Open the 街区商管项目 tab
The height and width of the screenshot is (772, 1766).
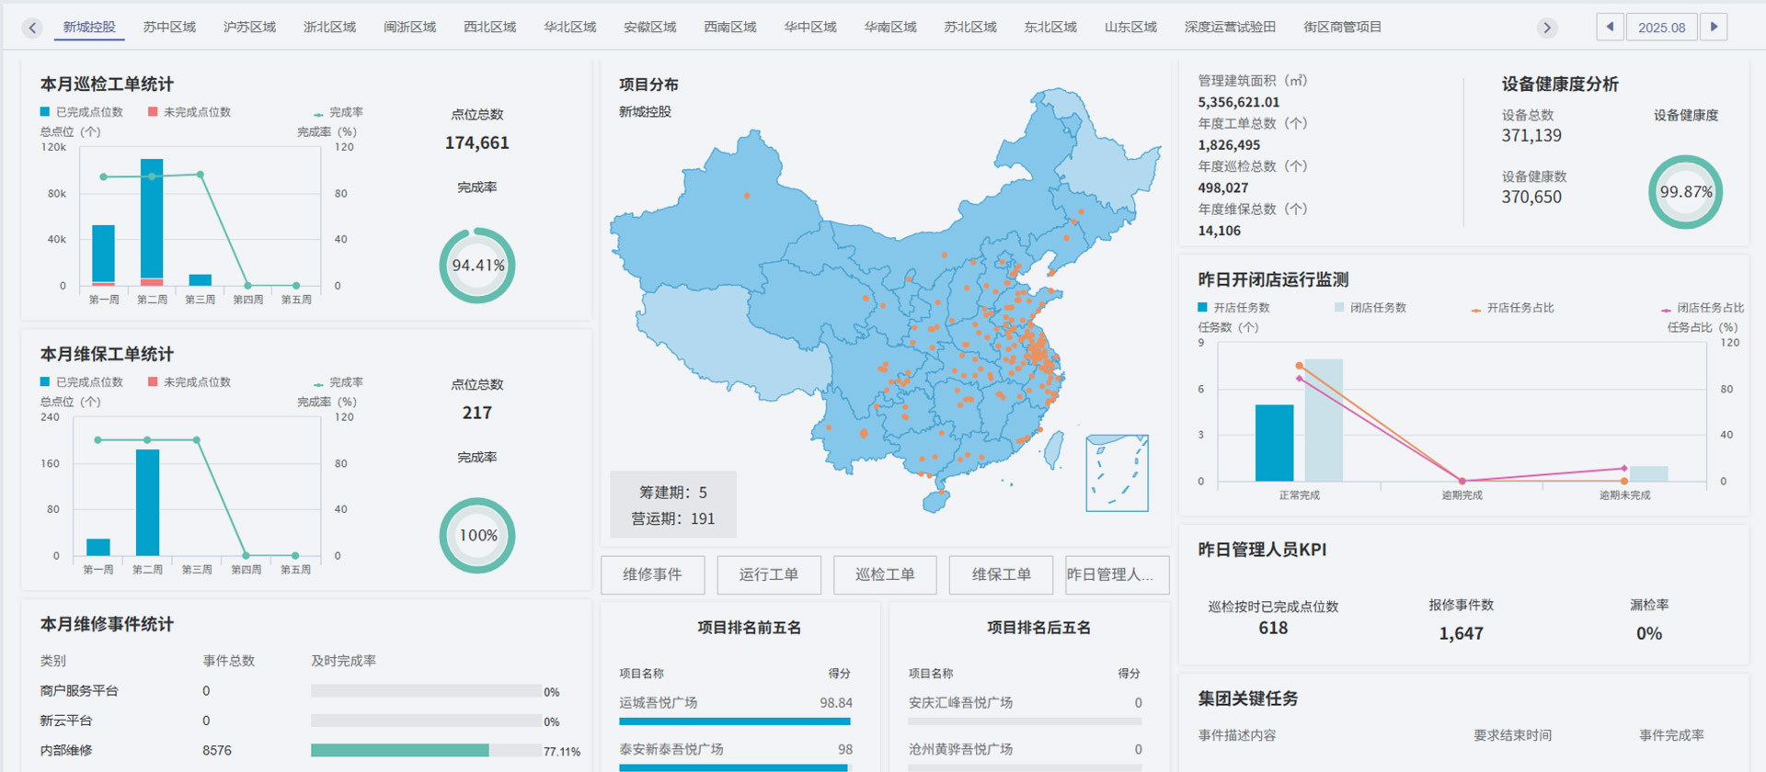1342,27
